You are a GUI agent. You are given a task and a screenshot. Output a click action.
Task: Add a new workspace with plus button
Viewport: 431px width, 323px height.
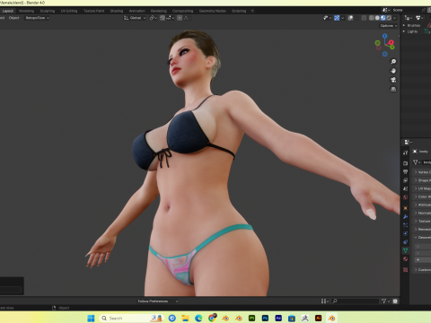[252, 11]
